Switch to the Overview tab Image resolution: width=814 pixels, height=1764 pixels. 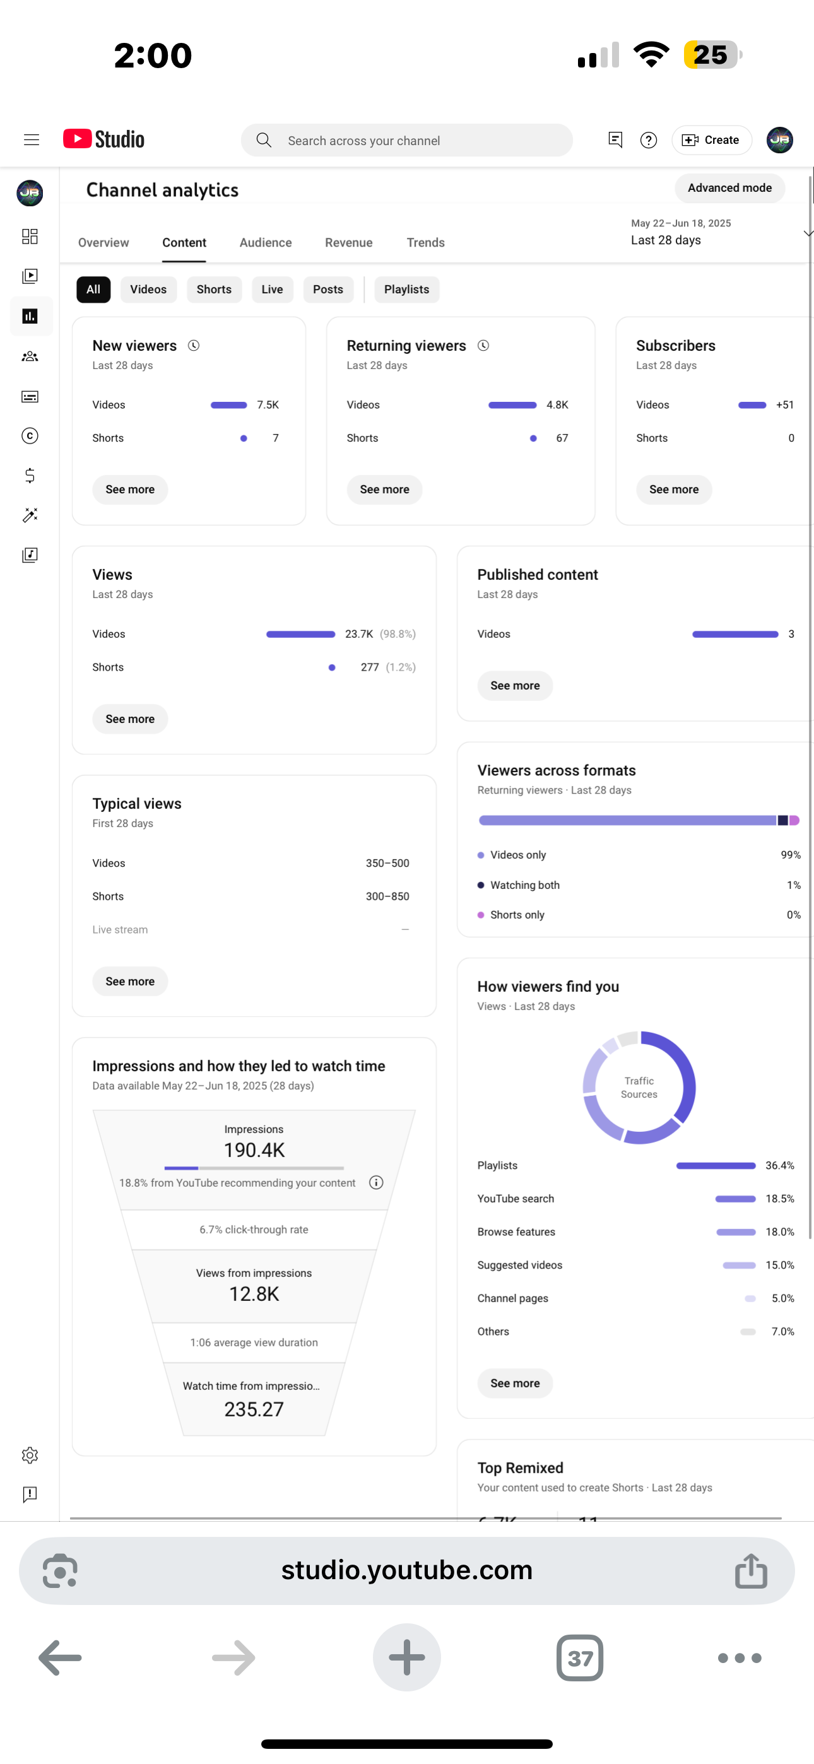click(x=103, y=242)
